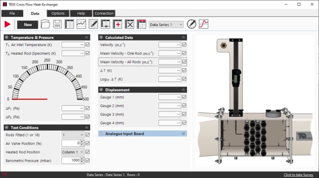Open data file using folder icon

click(45, 24)
